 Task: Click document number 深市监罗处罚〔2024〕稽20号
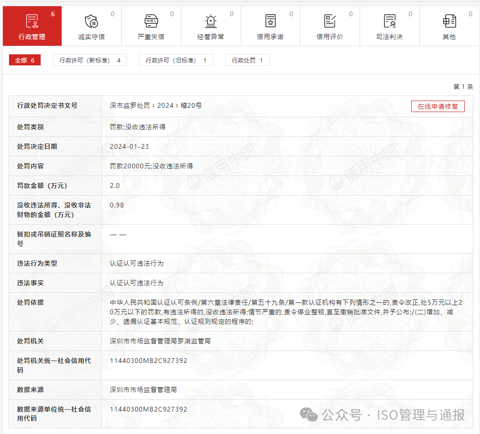tap(156, 105)
